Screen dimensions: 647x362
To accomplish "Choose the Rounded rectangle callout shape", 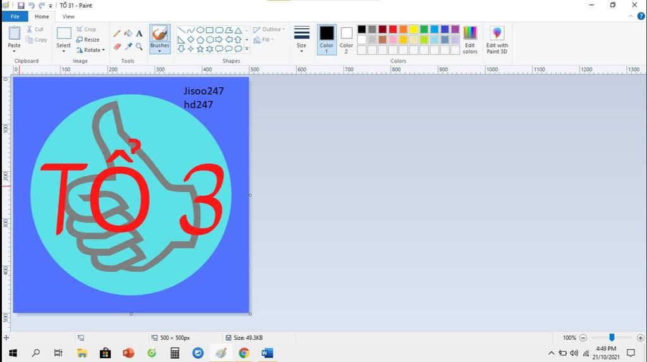I will pos(219,49).
